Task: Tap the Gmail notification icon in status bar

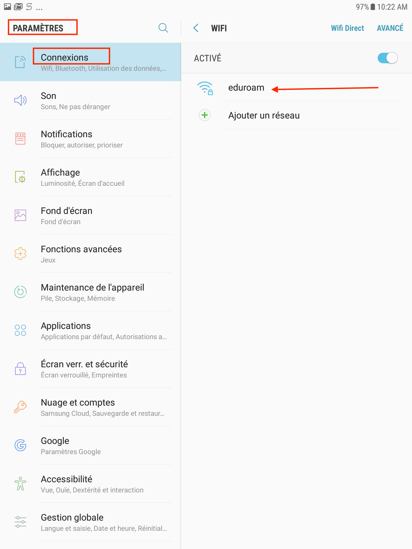Action: tap(18, 7)
